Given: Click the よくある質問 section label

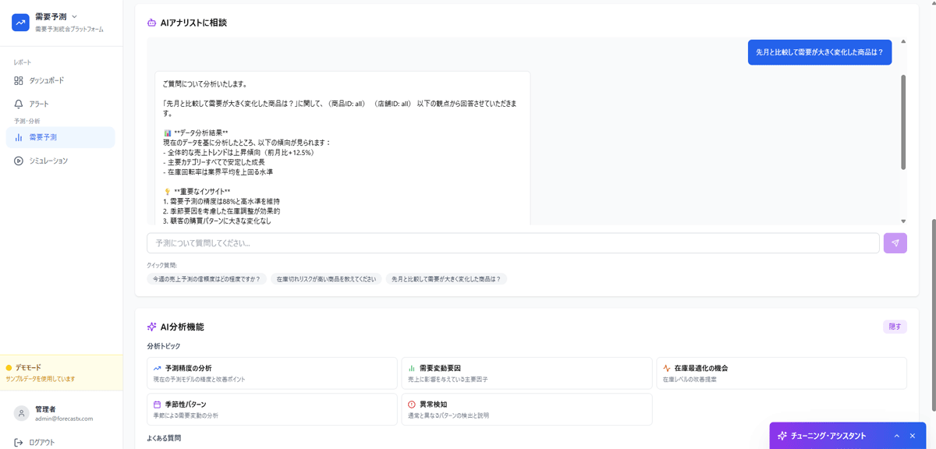Looking at the screenshot, I should coord(164,438).
